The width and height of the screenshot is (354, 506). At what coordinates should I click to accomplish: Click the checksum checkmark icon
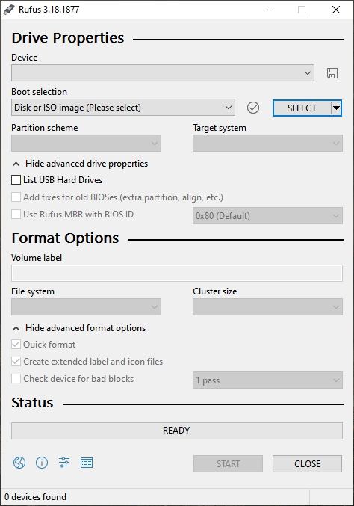[253, 108]
